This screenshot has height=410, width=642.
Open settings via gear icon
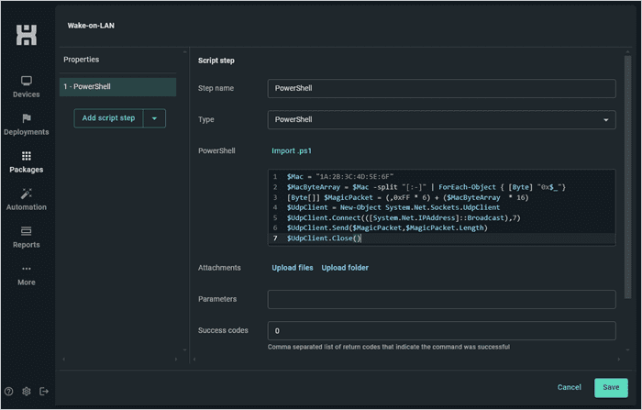(27, 392)
